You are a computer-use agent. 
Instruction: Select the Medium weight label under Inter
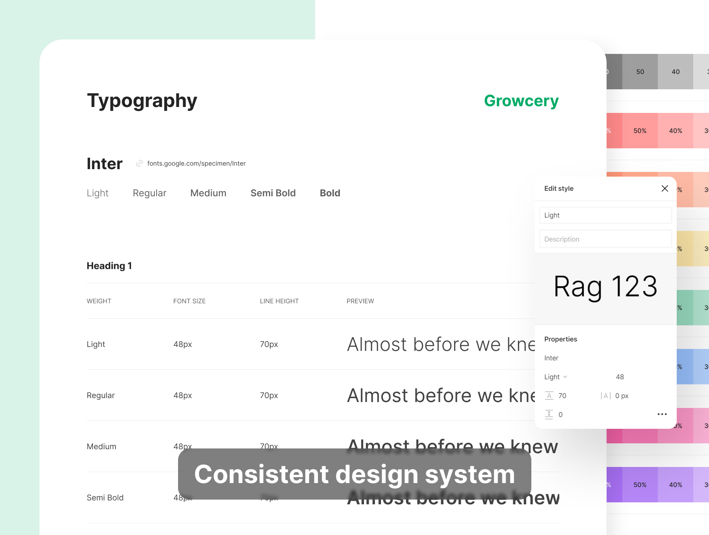[208, 193]
